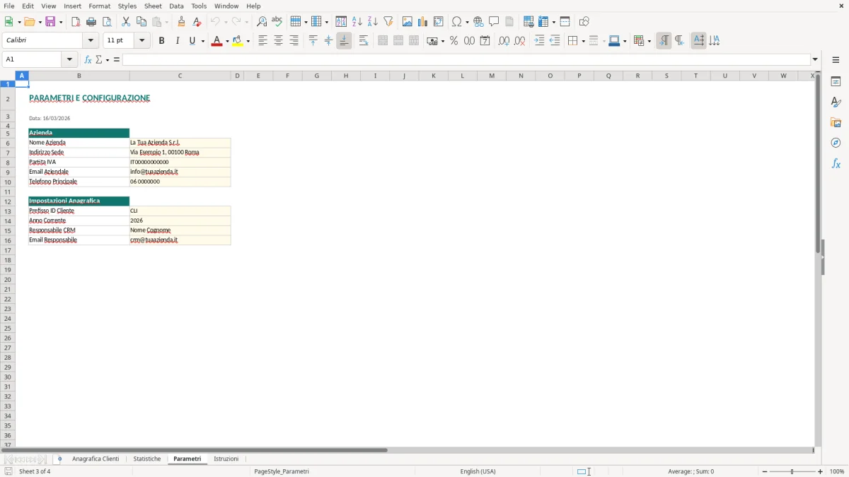Open Sidebar Navigator deck
The image size is (849, 477).
pos(836,143)
